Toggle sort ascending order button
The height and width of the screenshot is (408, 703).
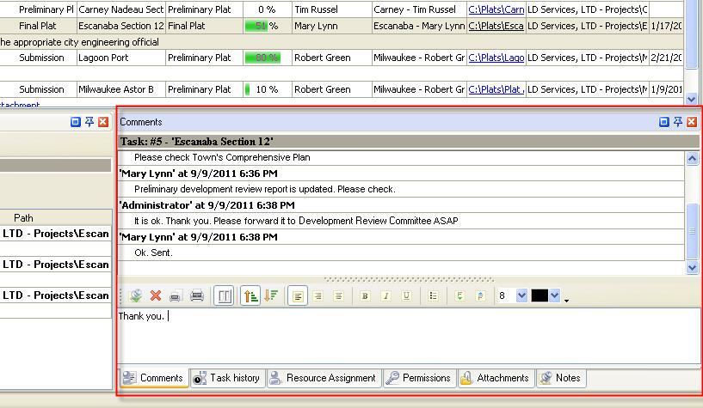pyautogui.click(x=250, y=295)
